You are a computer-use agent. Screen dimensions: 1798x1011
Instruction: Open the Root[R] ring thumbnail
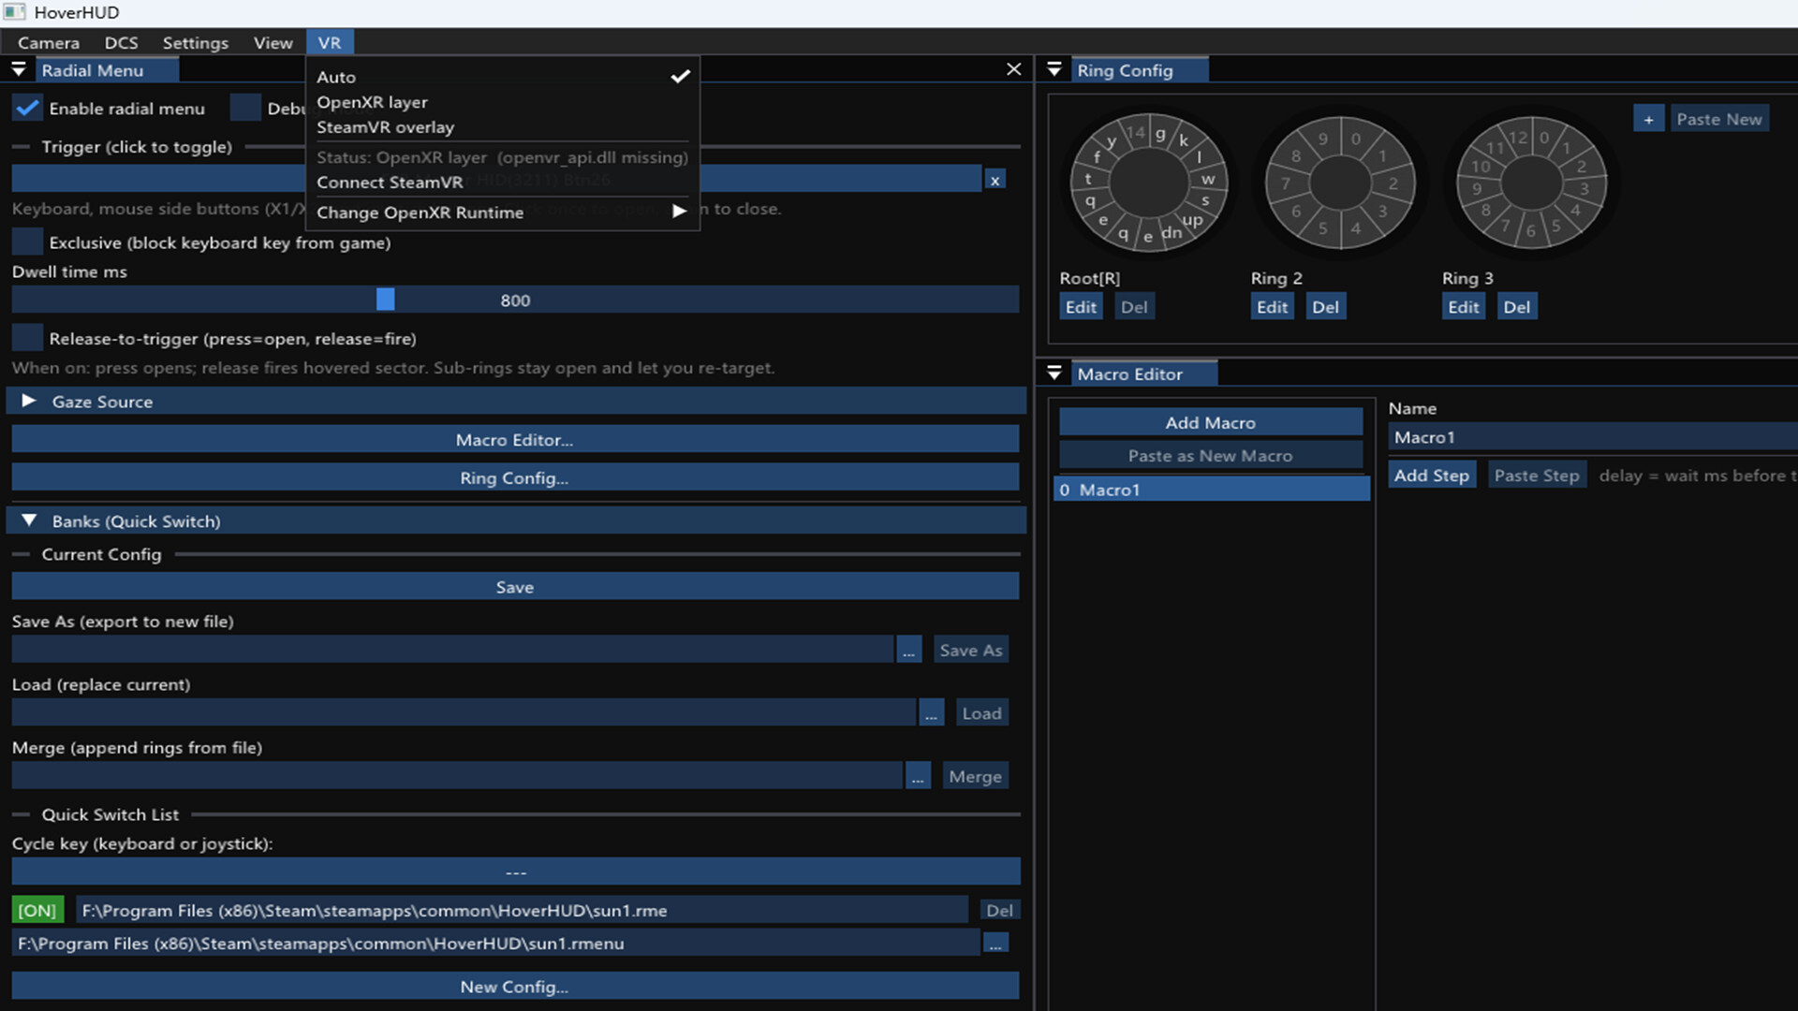[x=1148, y=183]
